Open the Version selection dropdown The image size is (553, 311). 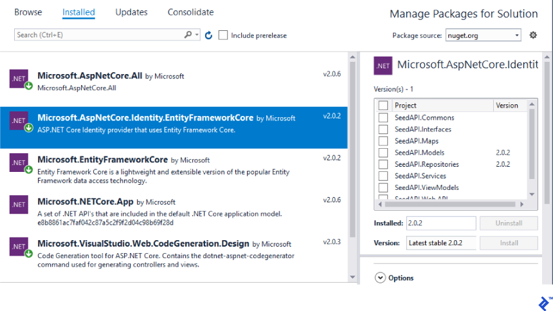[x=441, y=243]
